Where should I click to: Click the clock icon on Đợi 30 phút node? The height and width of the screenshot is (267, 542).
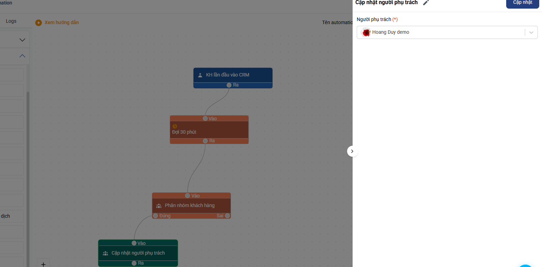click(x=175, y=126)
